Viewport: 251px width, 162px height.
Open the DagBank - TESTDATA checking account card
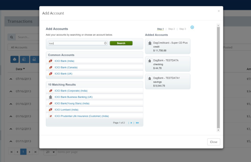pos(168,64)
